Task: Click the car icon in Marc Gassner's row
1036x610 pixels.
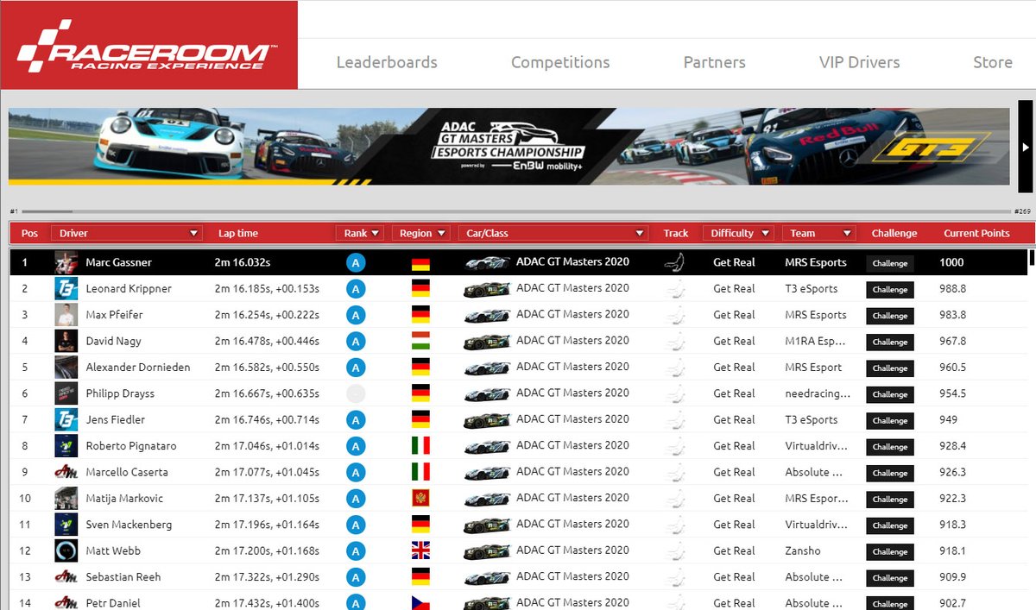Action: (x=487, y=263)
